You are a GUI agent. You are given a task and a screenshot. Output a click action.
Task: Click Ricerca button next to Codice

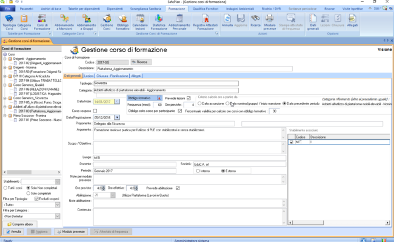tap(141, 62)
